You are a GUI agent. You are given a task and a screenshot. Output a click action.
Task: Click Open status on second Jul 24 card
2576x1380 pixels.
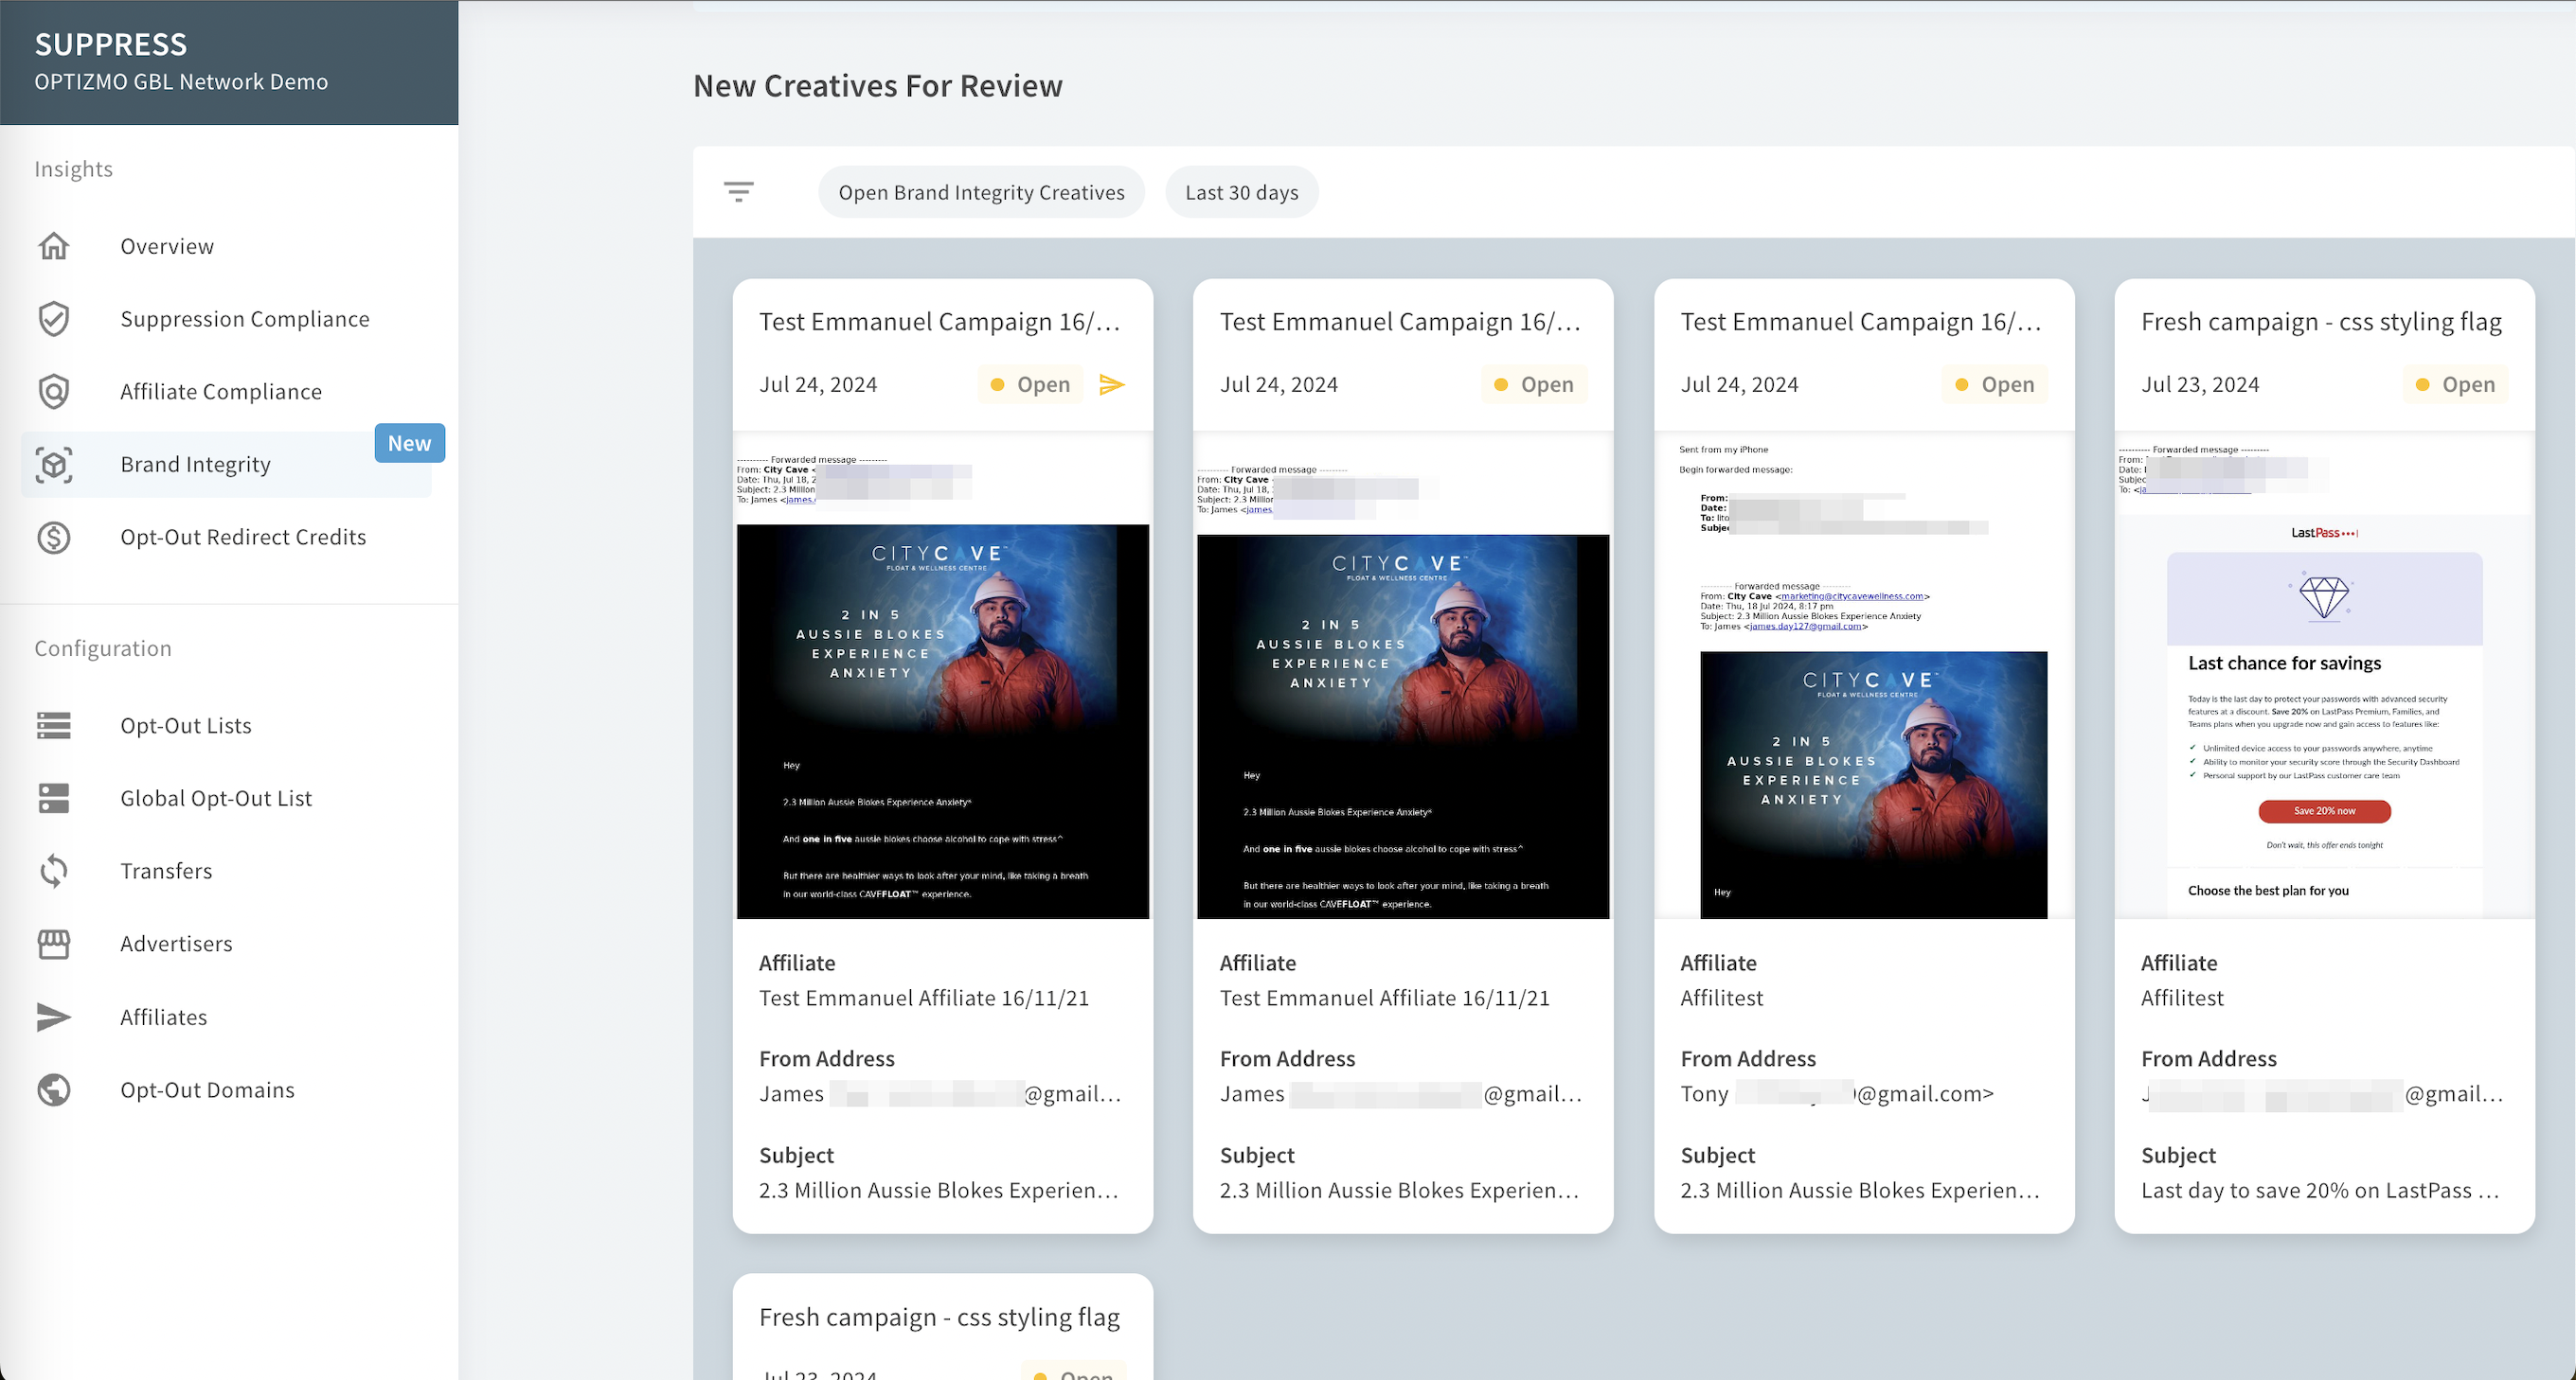tap(1534, 384)
